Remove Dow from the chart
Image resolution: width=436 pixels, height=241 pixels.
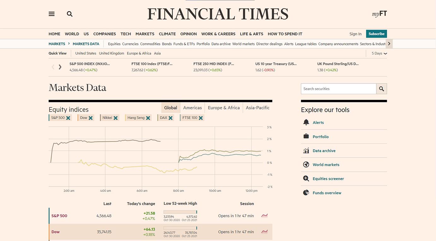91,118
